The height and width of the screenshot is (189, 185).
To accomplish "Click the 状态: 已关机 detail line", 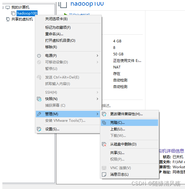I will coord(173,157).
